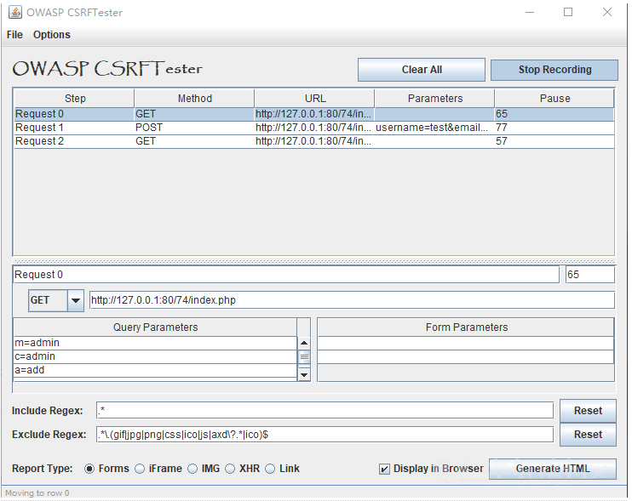The width and height of the screenshot is (632, 501).
Task: Select the c=admin query parameter
Action: [x=155, y=356]
